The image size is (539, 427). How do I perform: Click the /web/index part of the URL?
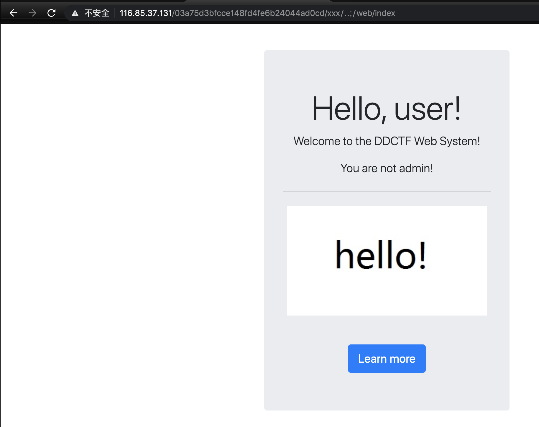click(374, 13)
